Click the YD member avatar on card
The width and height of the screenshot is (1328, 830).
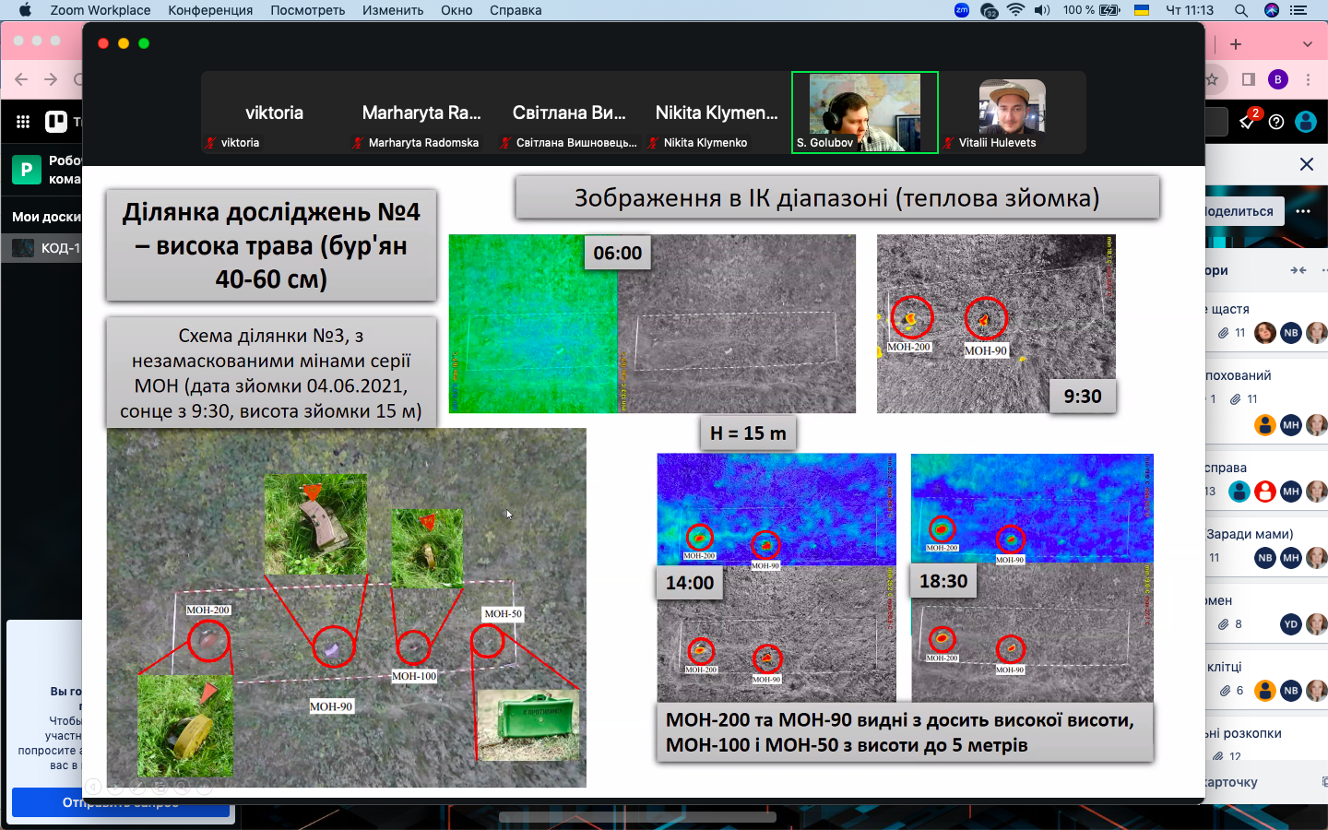coord(1291,624)
